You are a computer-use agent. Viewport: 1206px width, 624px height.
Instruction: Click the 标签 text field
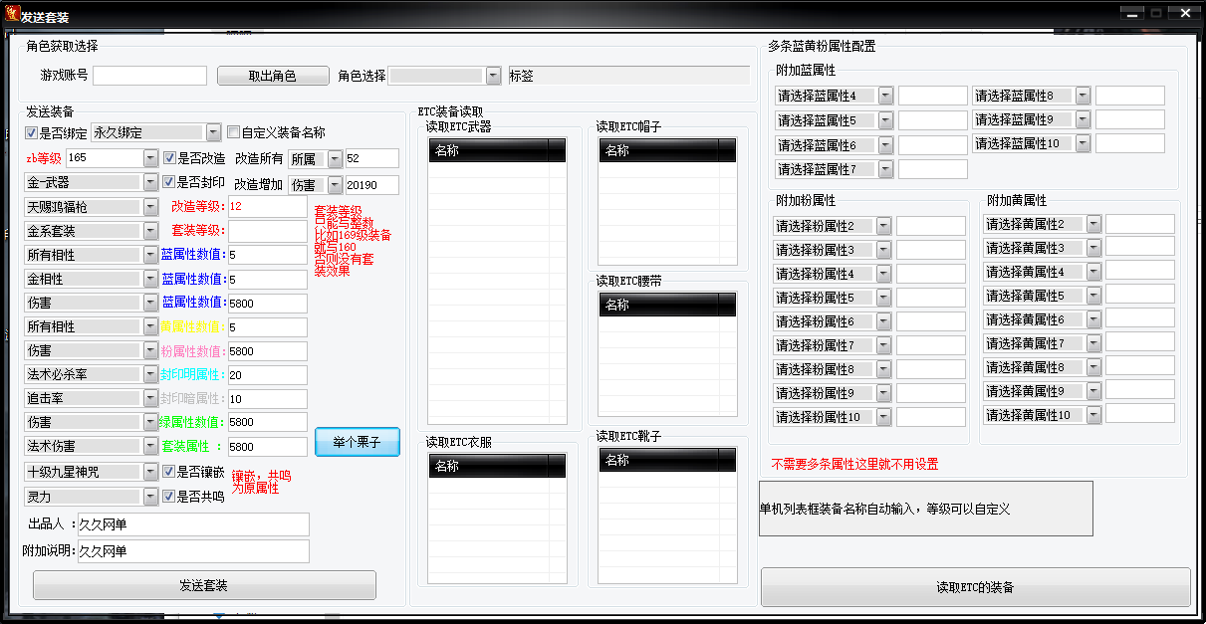(x=628, y=76)
